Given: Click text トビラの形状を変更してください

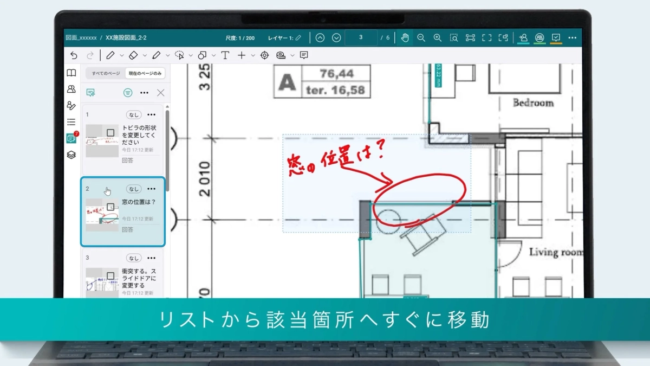Looking at the screenshot, I should click(x=139, y=134).
